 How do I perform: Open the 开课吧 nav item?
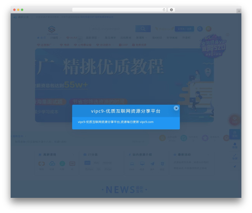click(186, 38)
